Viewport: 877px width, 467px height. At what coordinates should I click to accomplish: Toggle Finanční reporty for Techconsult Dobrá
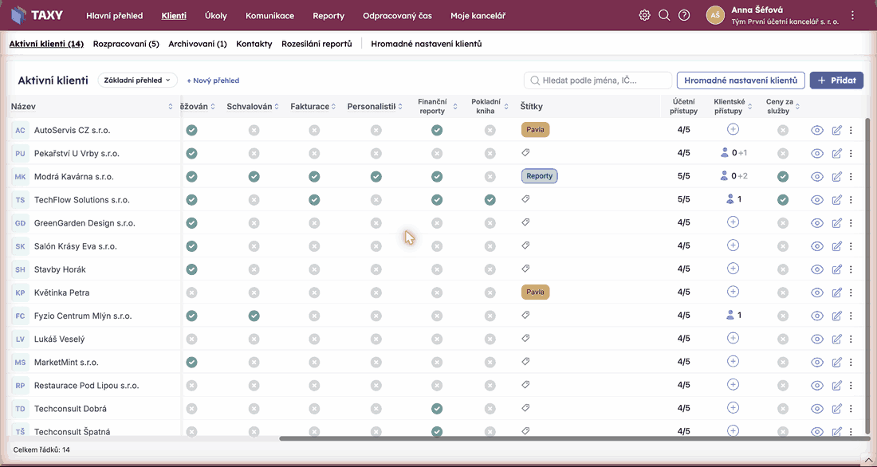click(437, 409)
